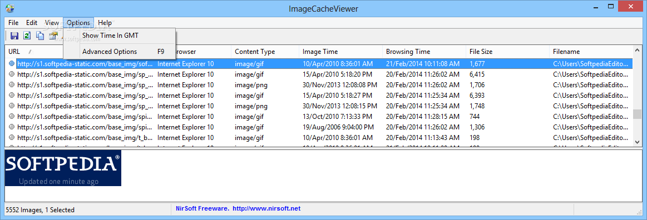
Task: Click the file size value 1,706
Action: point(477,85)
